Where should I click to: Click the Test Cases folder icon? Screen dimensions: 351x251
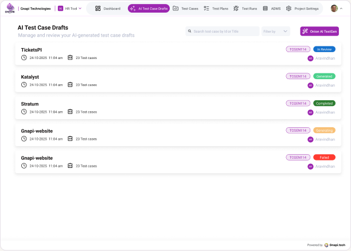175,9
